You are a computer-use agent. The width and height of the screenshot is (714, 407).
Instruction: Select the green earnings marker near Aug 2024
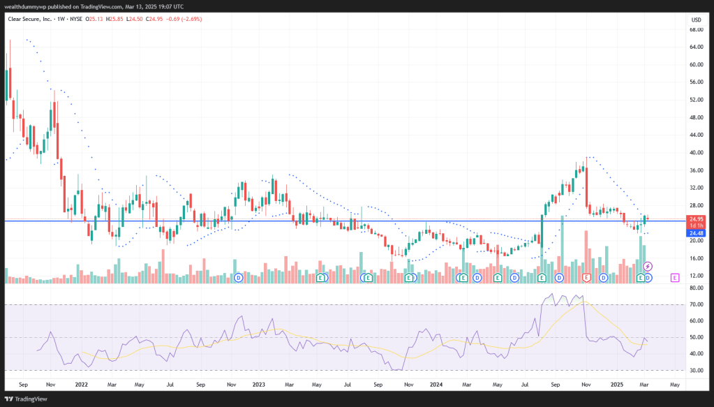pos(542,278)
